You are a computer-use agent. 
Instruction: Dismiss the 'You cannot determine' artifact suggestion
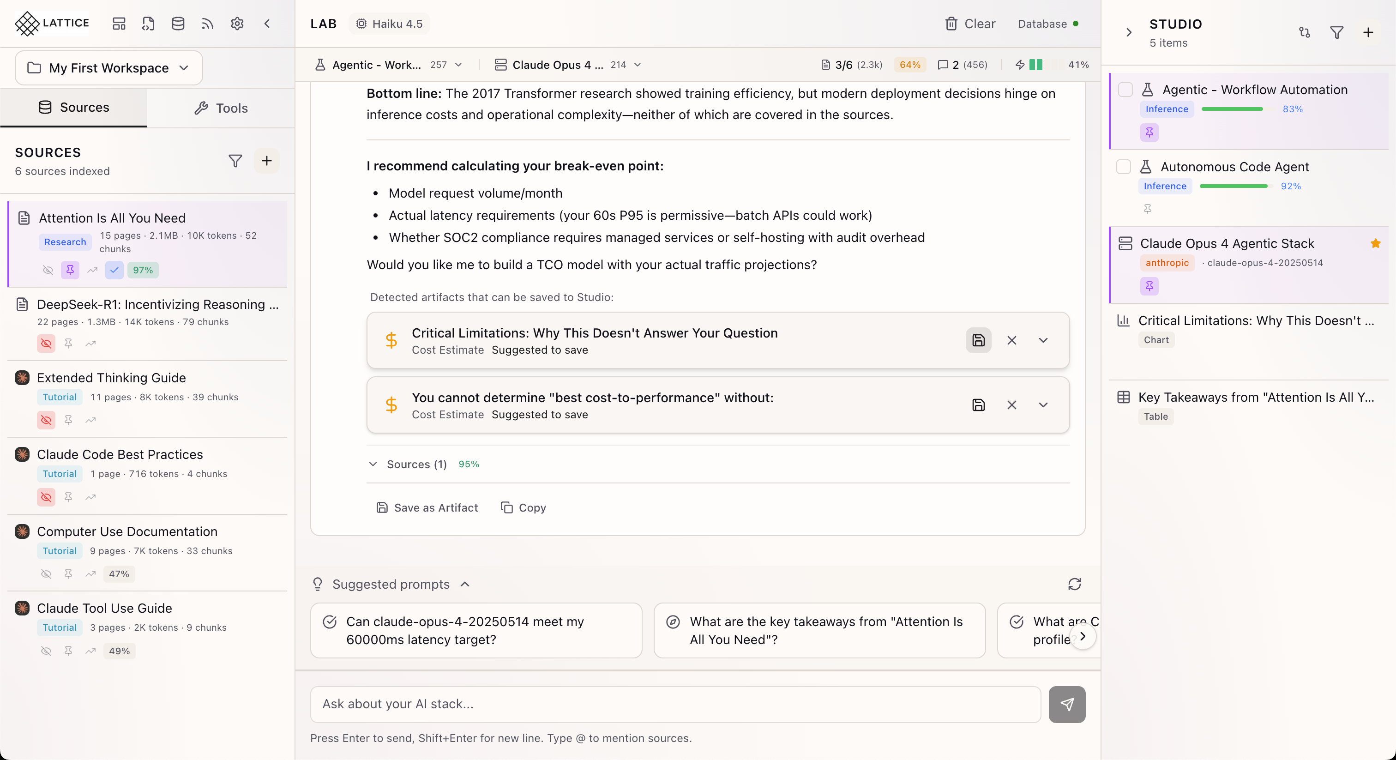1011,405
